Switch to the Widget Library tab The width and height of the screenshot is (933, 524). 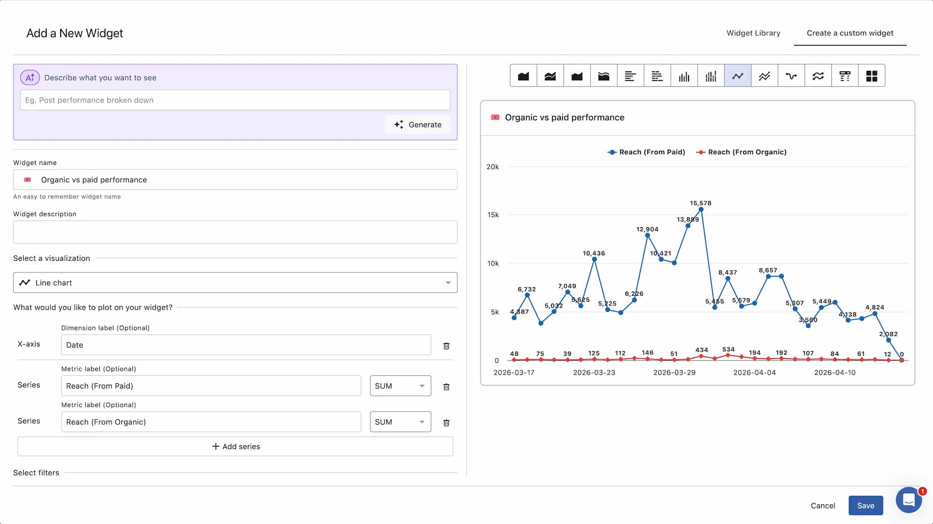click(x=753, y=33)
